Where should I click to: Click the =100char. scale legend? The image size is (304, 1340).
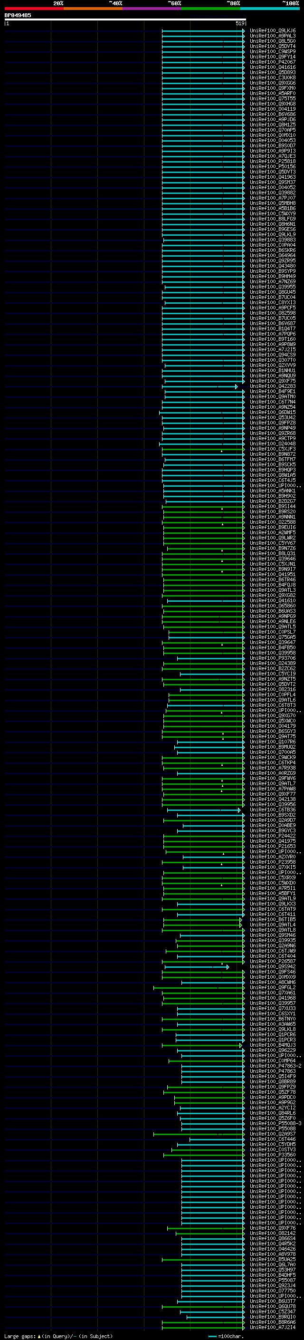click(x=226, y=1336)
